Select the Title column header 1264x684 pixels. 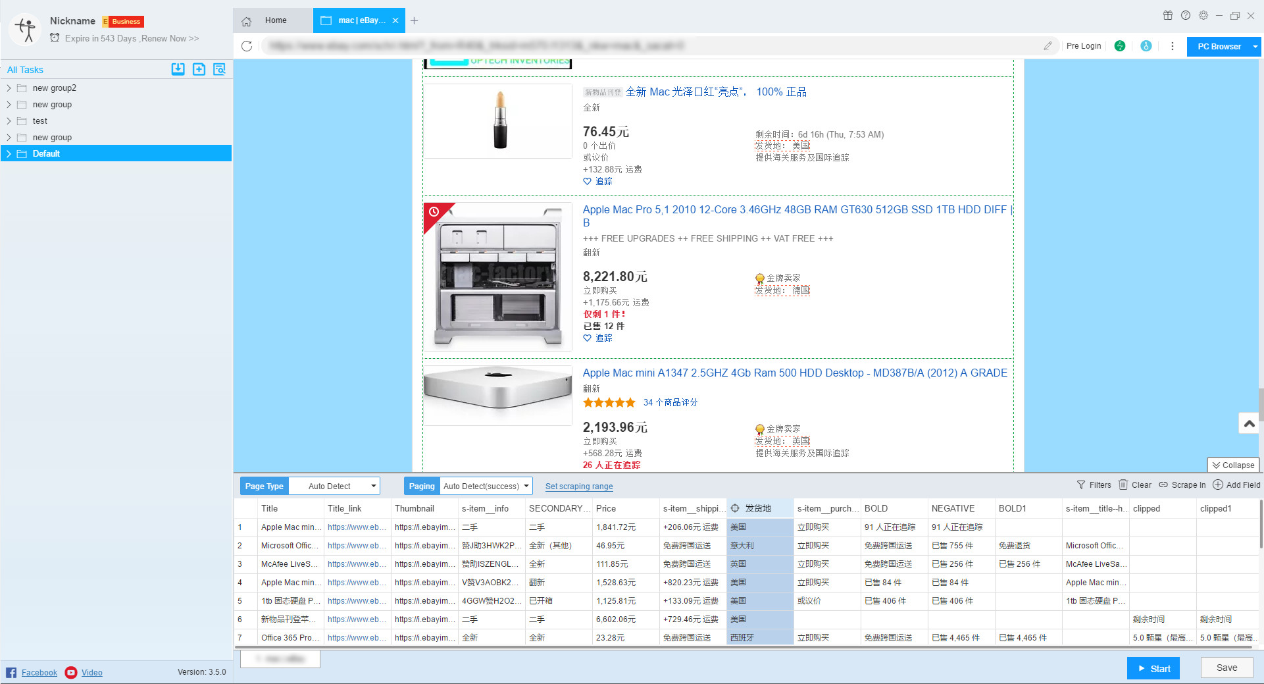pos(291,508)
